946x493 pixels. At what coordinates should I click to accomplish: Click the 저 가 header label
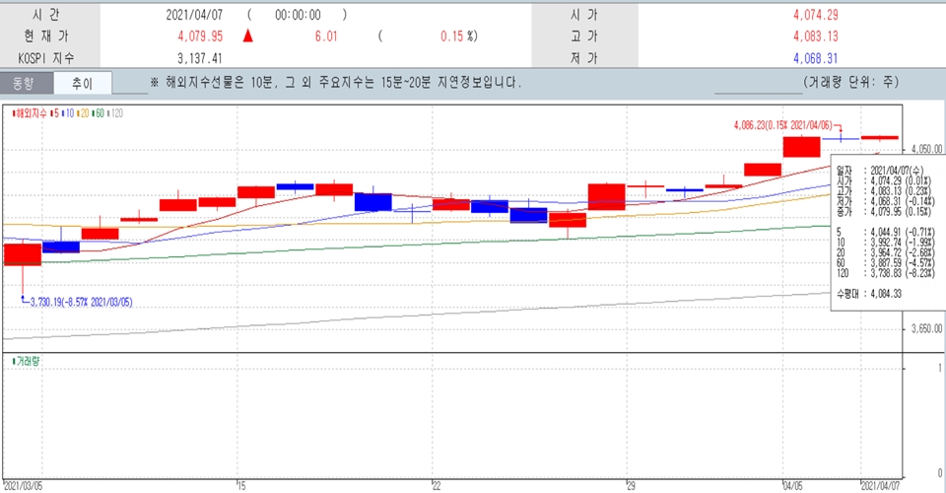[584, 58]
